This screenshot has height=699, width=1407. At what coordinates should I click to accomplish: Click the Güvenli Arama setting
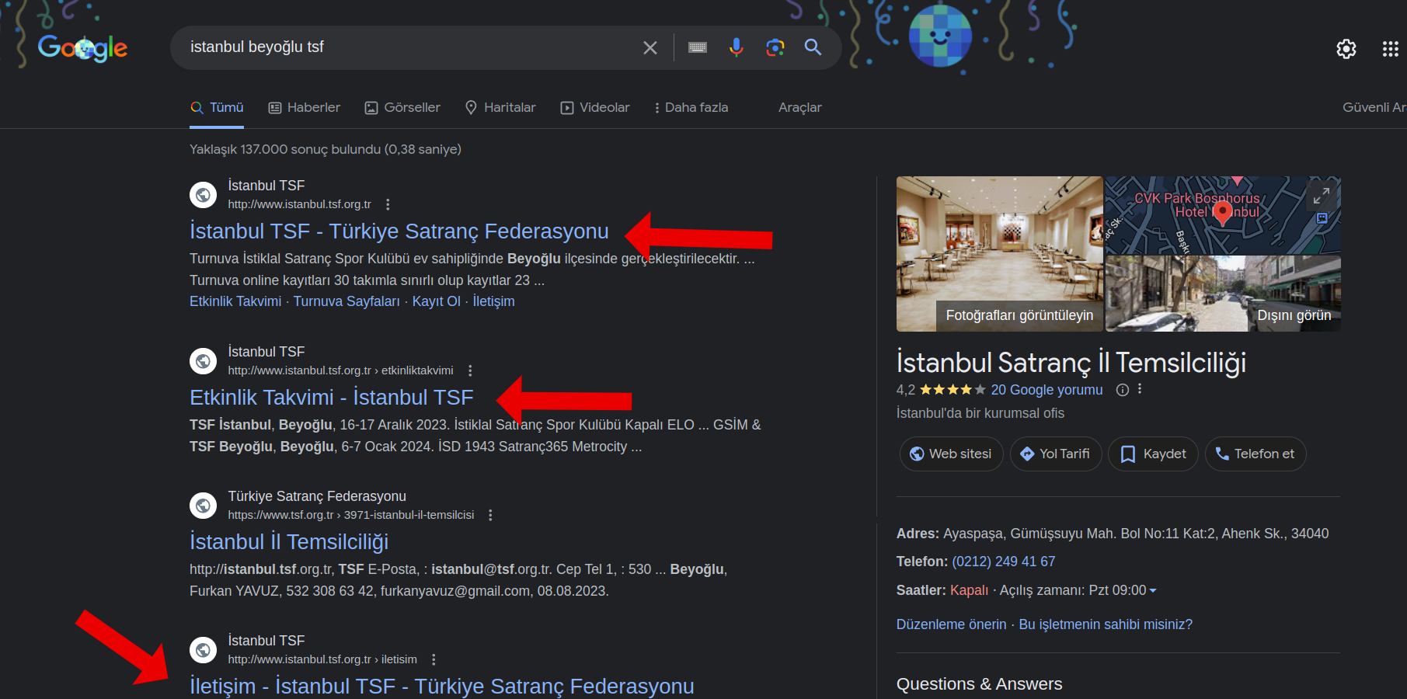(x=1374, y=107)
